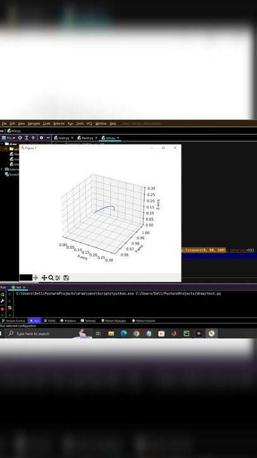The width and height of the screenshot is (257, 458).
Task: Open Version Control tool window
Action: tap(13, 321)
